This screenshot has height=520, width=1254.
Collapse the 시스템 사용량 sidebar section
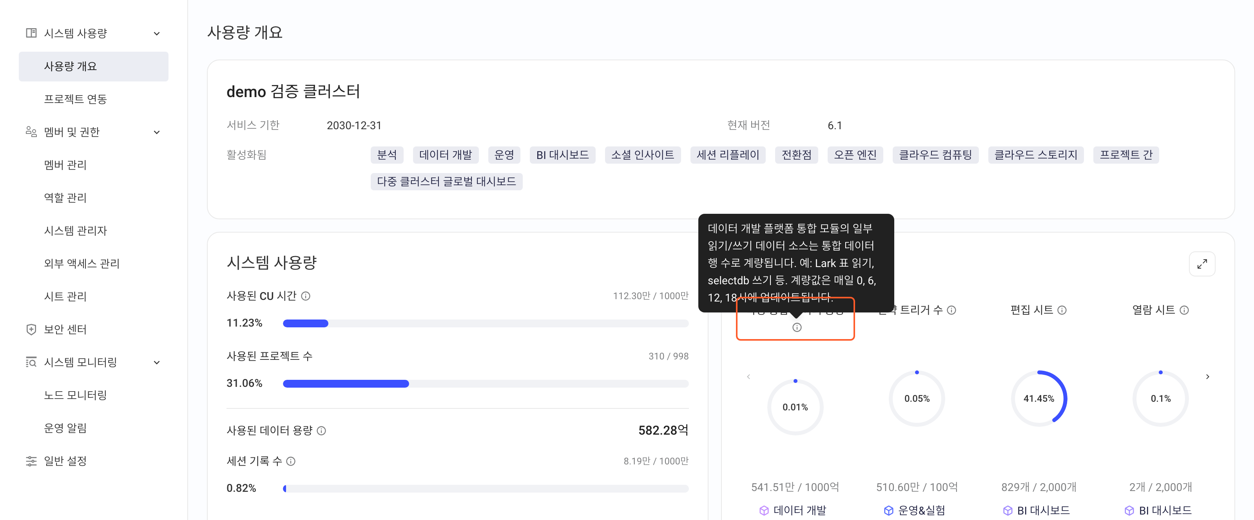click(157, 34)
